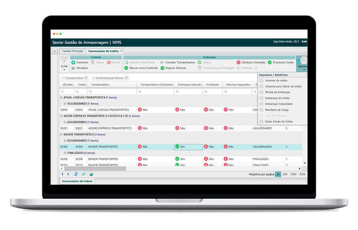Set records per page to 200
The height and width of the screenshot is (230, 358).
click(285, 174)
